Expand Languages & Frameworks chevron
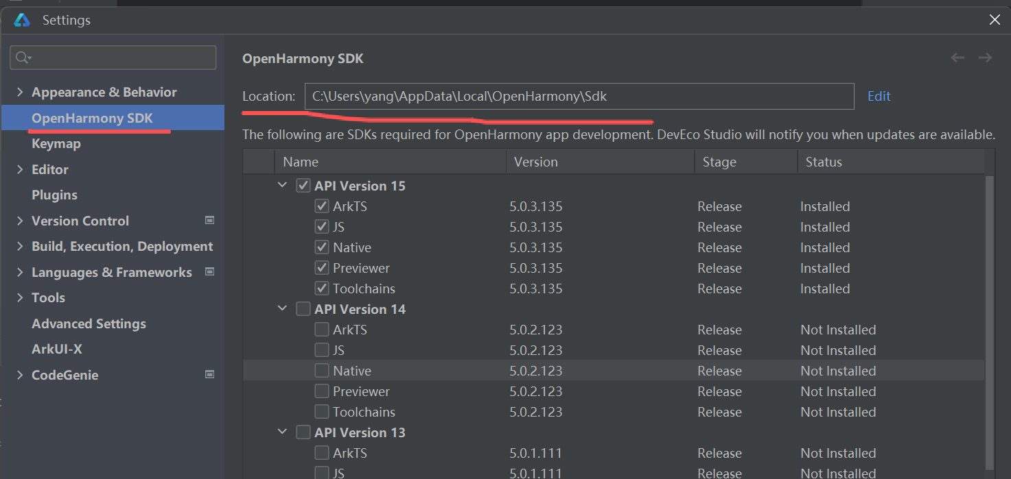 point(20,272)
